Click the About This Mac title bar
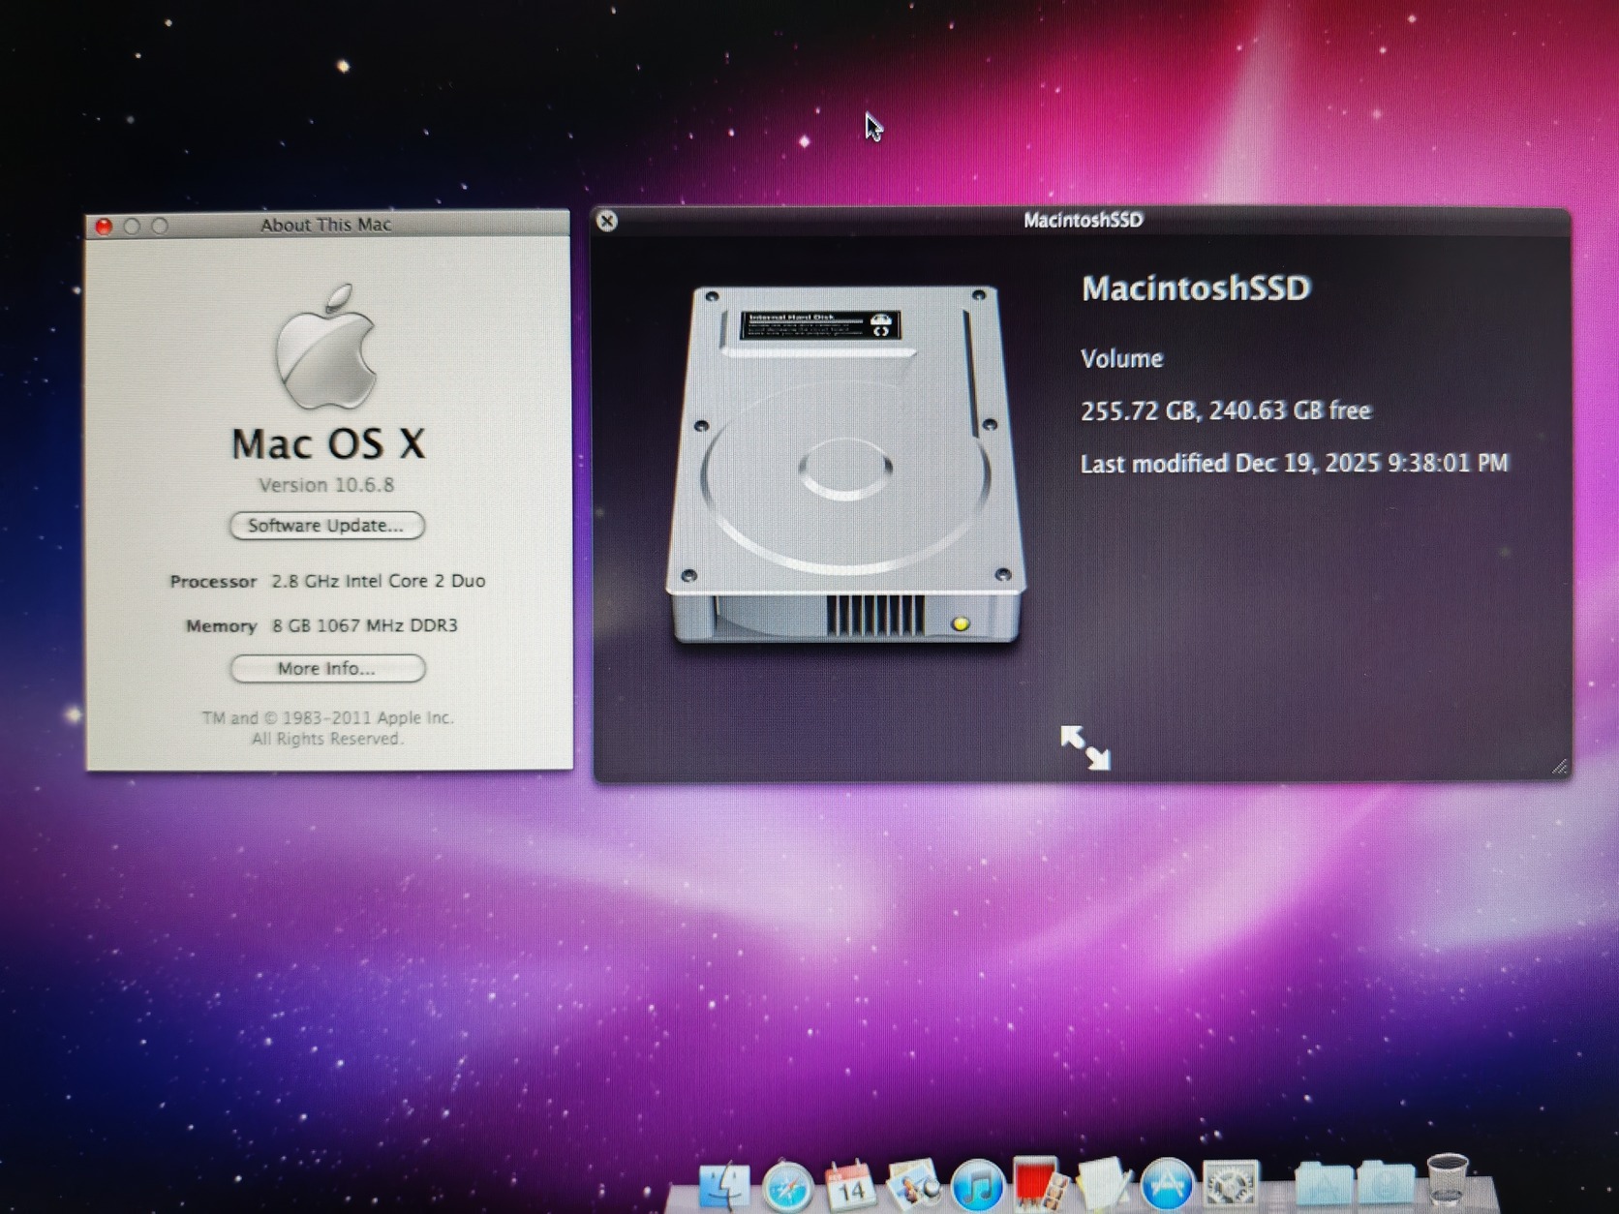The width and height of the screenshot is (1619, 1214). click(327, 225)
